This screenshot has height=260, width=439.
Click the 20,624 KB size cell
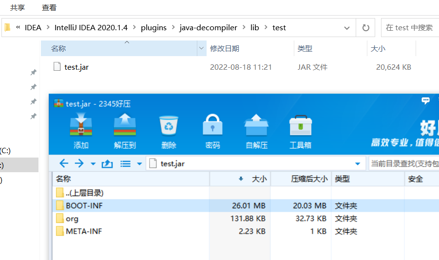(393, 67)
